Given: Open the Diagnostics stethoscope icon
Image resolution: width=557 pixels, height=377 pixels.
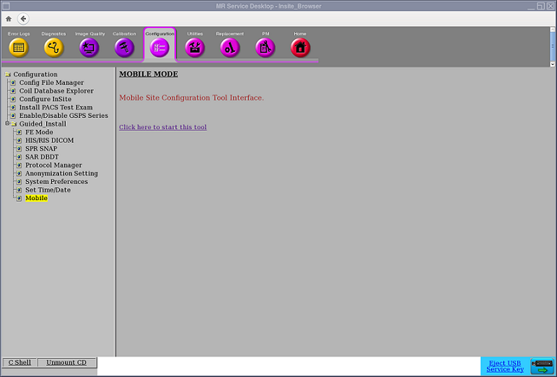Looking at the screenshot, I should click(53, 48).
